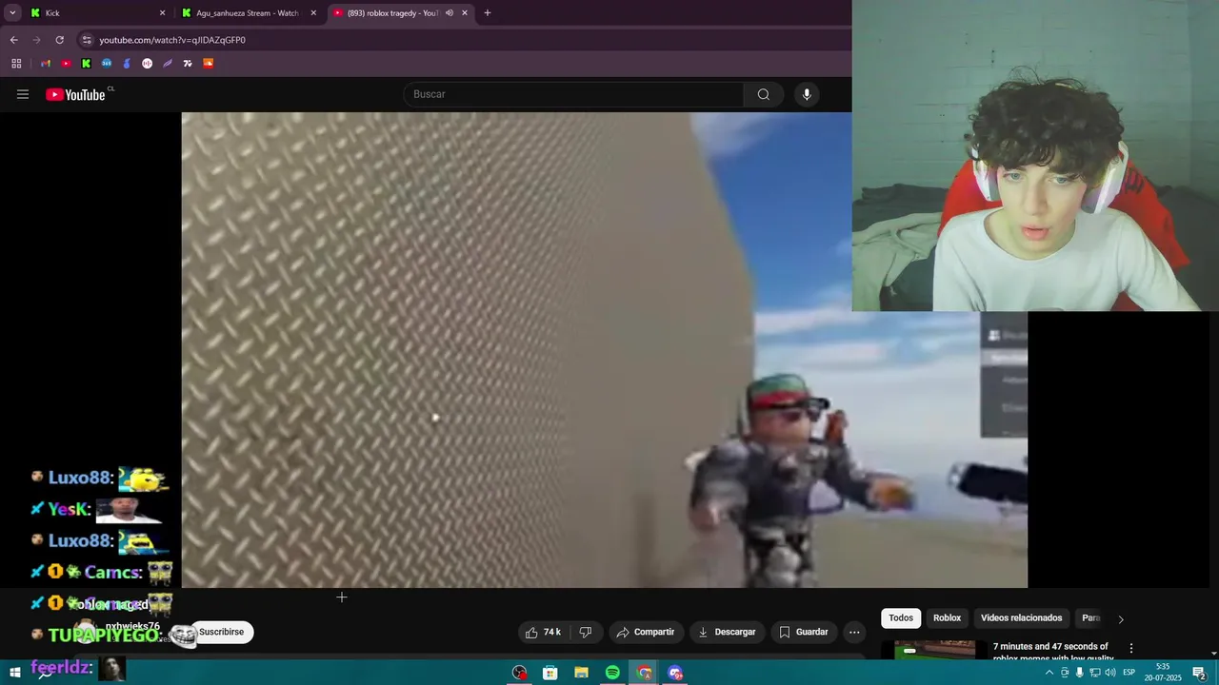Image resolution: width=1219 pixels, height=685 pixels.
Task: Open the white circle soundwave bookmark
Action: [x=147, y=64]
